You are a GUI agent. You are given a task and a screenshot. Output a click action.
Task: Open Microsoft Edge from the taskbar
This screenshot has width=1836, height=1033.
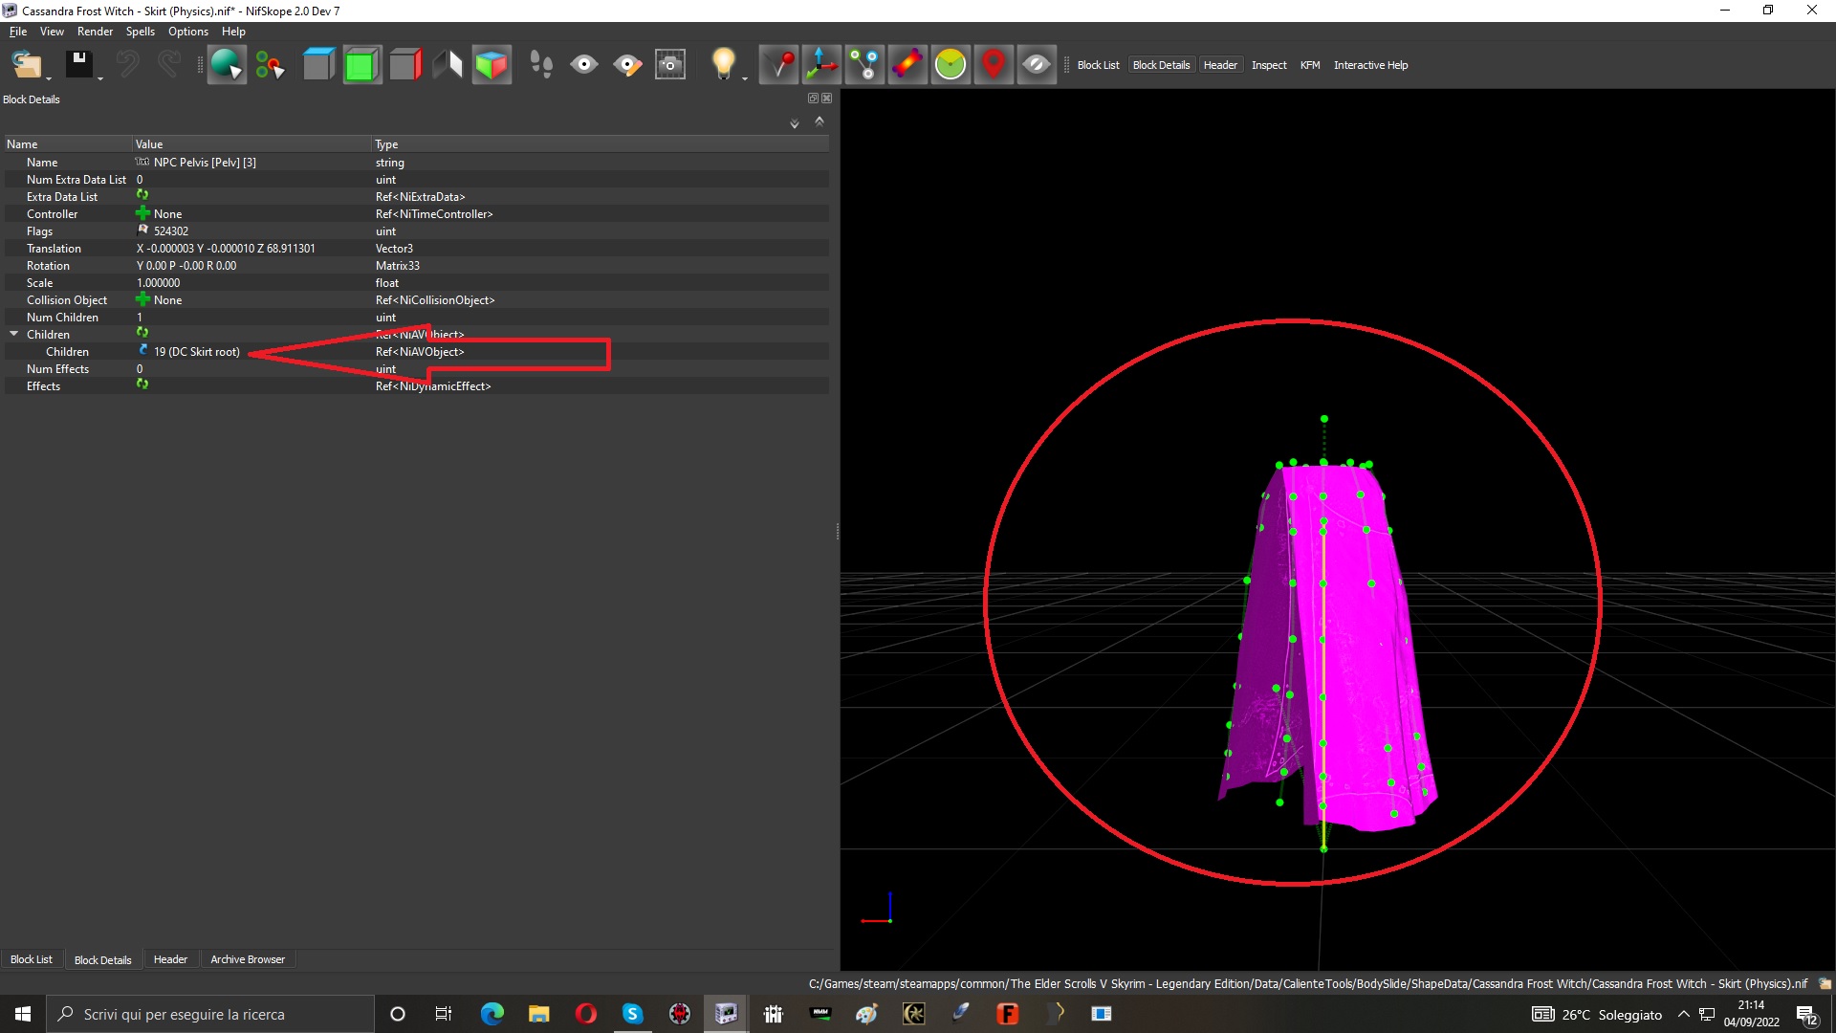pos(492,1014)
